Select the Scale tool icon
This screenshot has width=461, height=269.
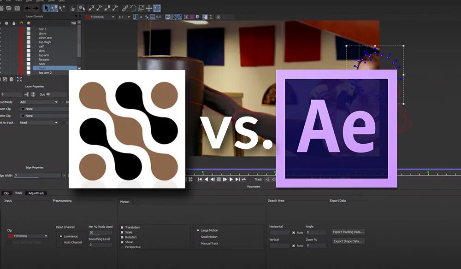click(141, 8)
